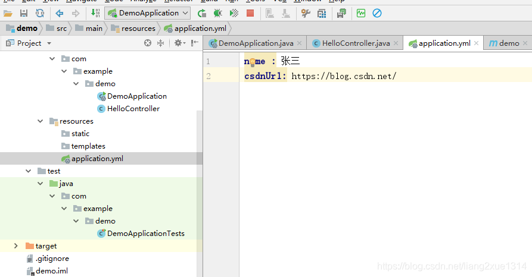Click the lightbulb intention icon on line 1

coord(253,62)
